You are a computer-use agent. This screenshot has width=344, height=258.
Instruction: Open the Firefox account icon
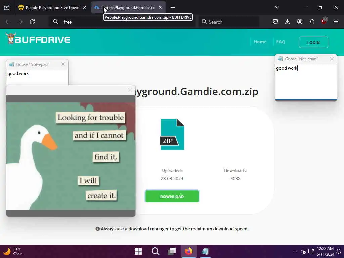300,21
